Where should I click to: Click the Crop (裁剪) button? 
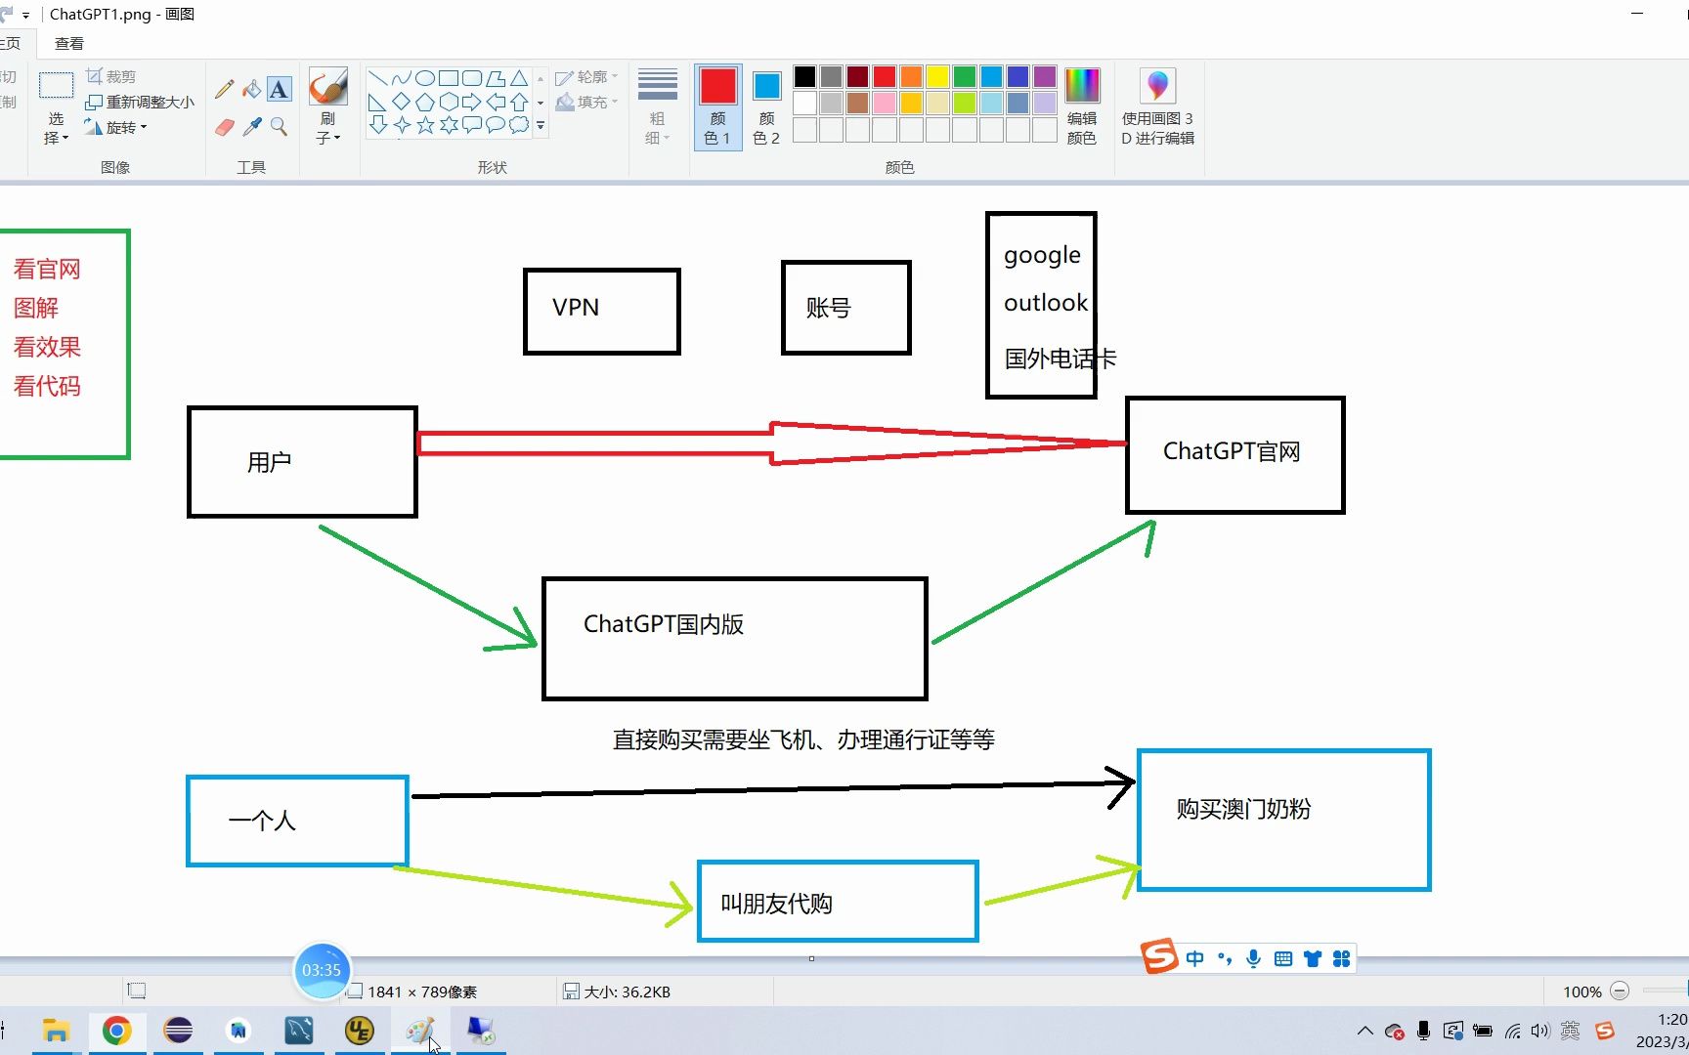point(110,76)
